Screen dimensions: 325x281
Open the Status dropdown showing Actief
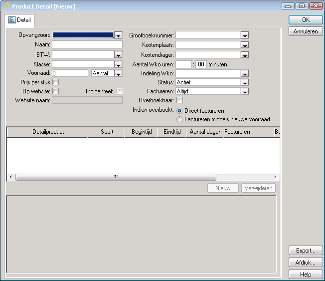(x=244, y=82)
